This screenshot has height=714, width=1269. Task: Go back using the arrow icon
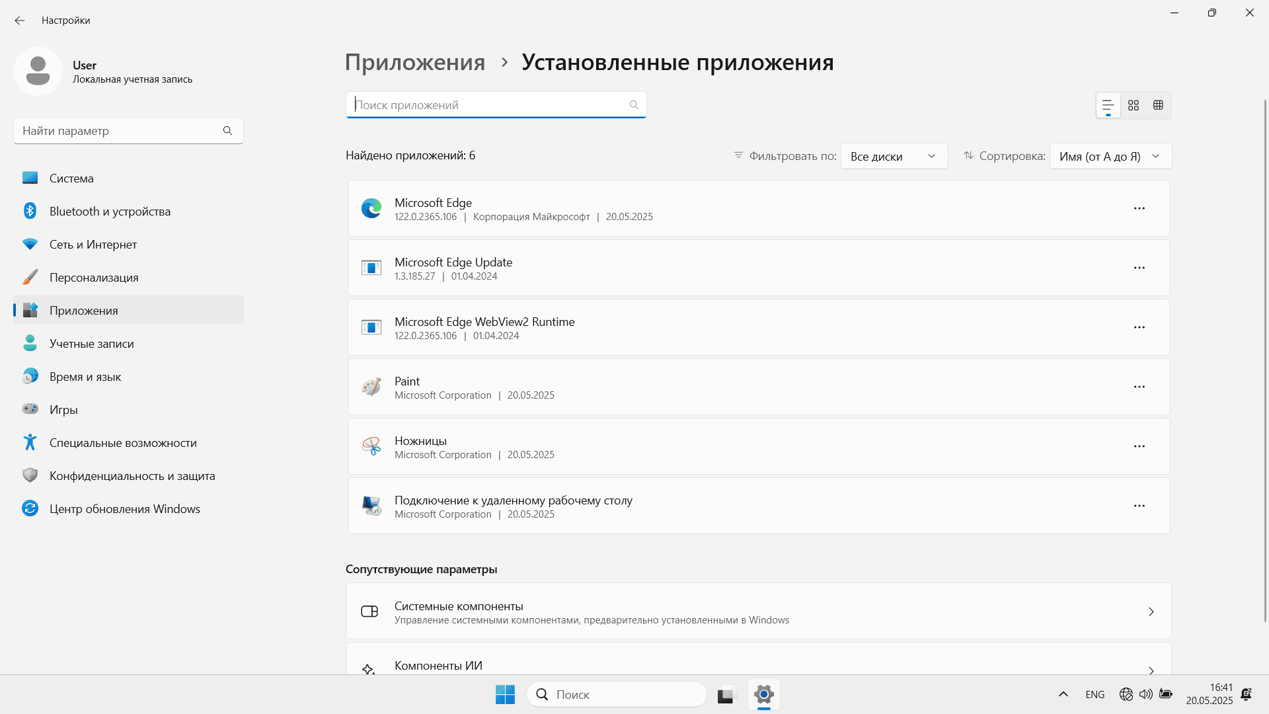click(x=20, y=20)
